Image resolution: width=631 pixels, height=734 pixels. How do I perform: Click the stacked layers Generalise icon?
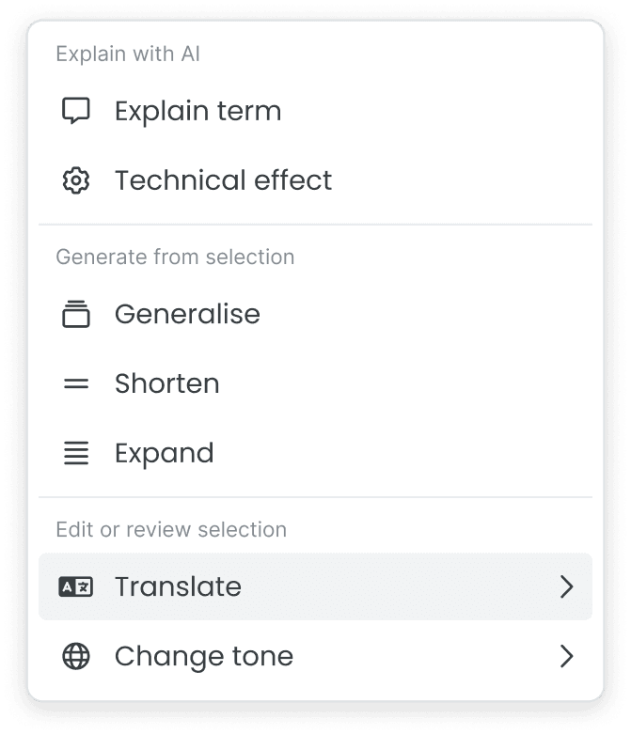75,314
